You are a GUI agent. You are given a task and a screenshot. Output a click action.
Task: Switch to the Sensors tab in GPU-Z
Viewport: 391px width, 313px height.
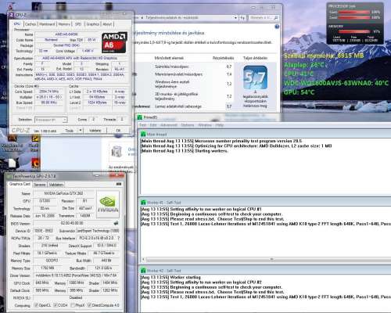tap(40, 185)
